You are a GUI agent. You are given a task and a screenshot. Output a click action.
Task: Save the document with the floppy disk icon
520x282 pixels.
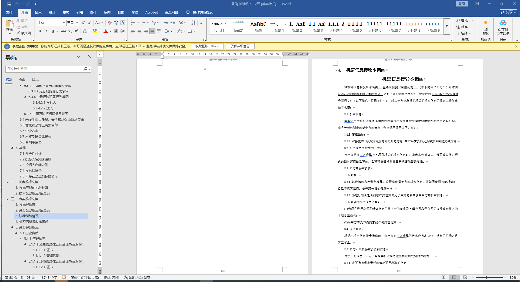[x=9, y=4]
